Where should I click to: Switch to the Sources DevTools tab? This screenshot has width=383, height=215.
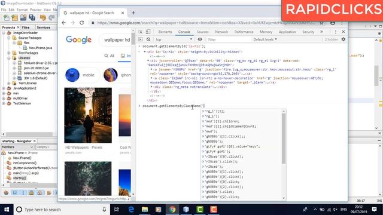tap(203, 32)
